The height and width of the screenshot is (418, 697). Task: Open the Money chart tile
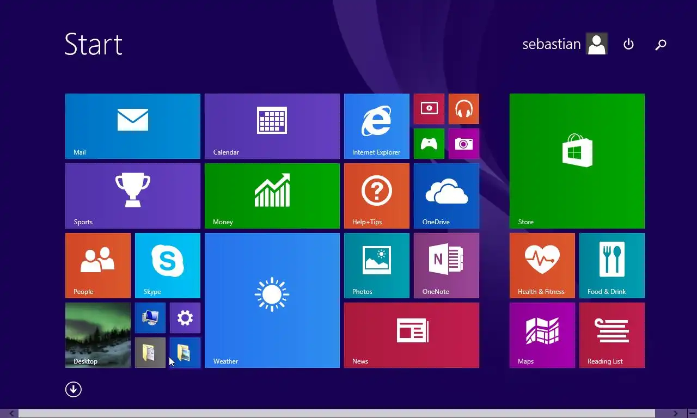(x=272, y=196)
